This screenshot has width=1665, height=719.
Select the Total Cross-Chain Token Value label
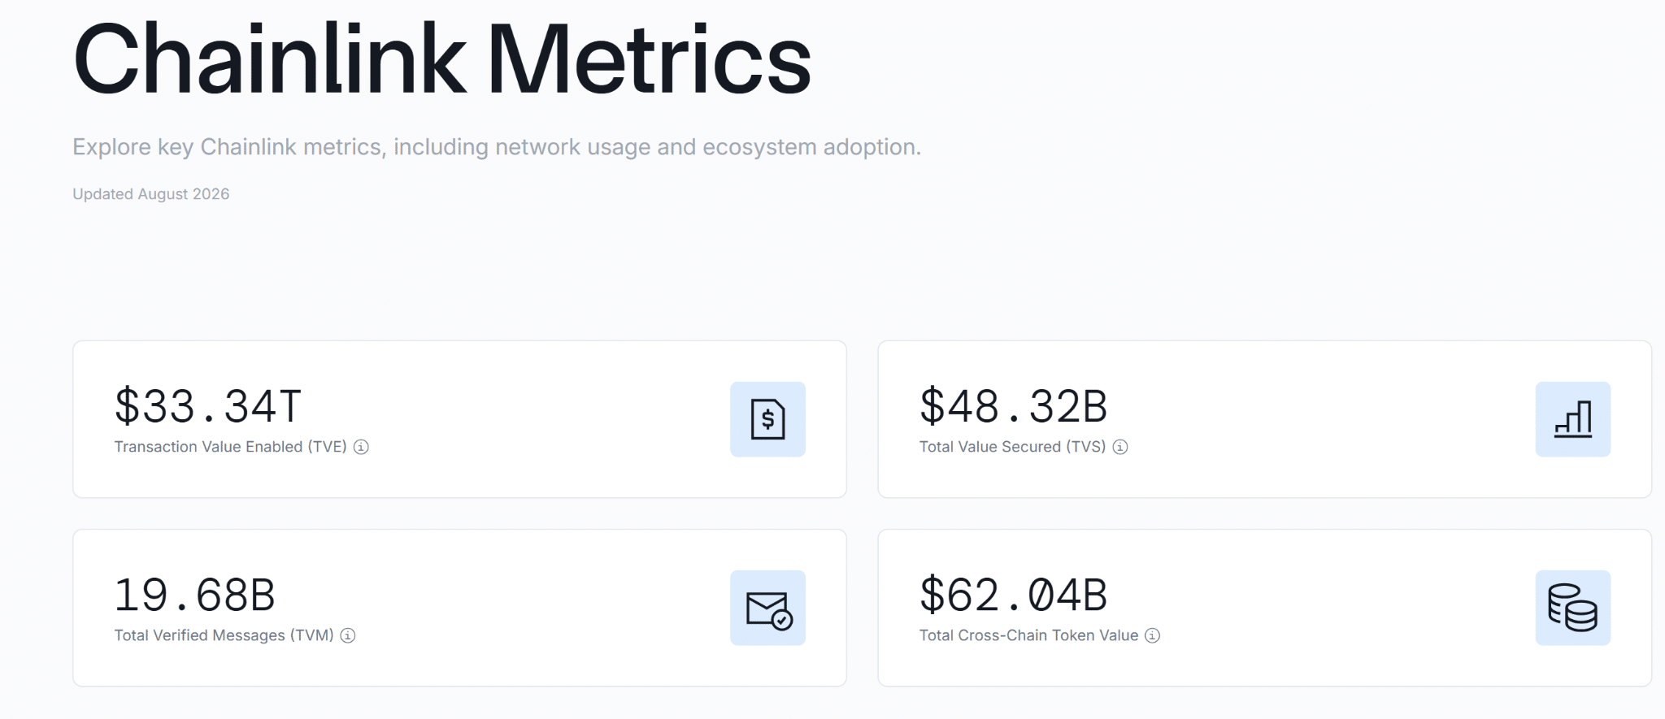[1028, 635]
